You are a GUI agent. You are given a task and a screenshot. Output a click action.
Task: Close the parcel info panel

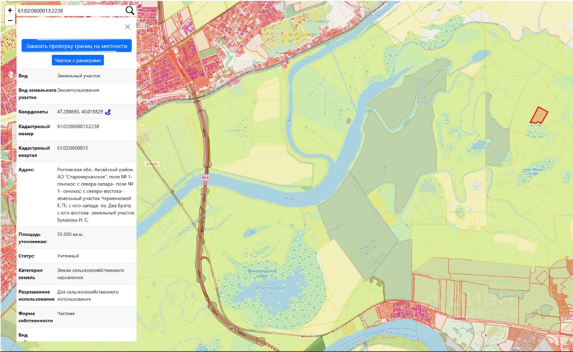tap(128, 27)
